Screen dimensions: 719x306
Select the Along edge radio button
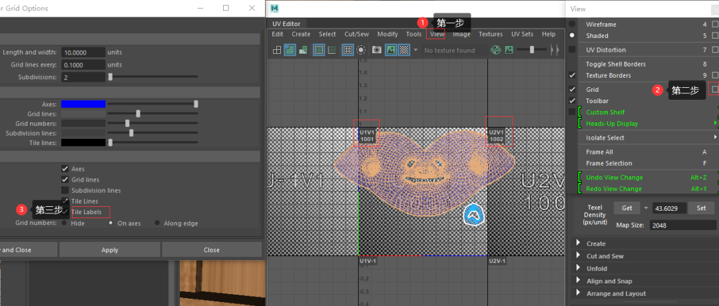(158, 224)
